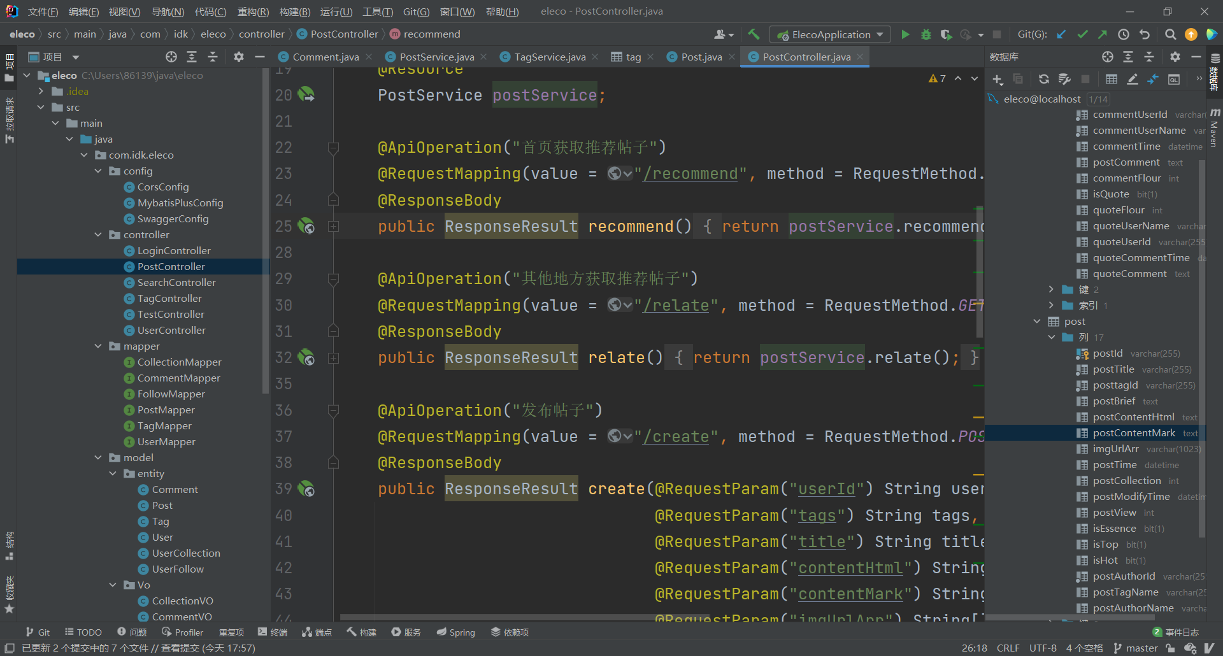Open the database panel settings gear
This screenshot has height=656, width=1223.
pyautogui.click(x=1175, y=57)
